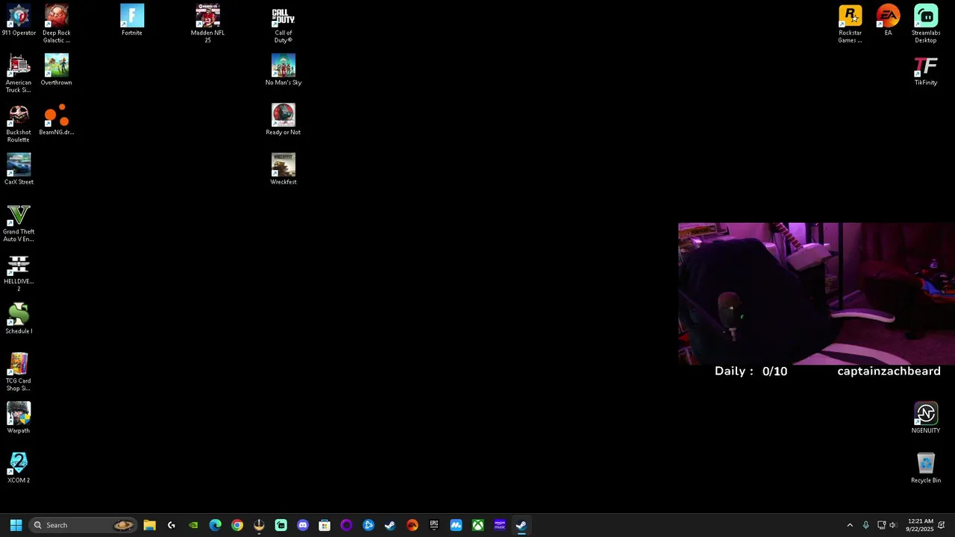Select the Fortnite desktop icon
Viewport: 955px width, 537px height.
[x=132, y=21]
